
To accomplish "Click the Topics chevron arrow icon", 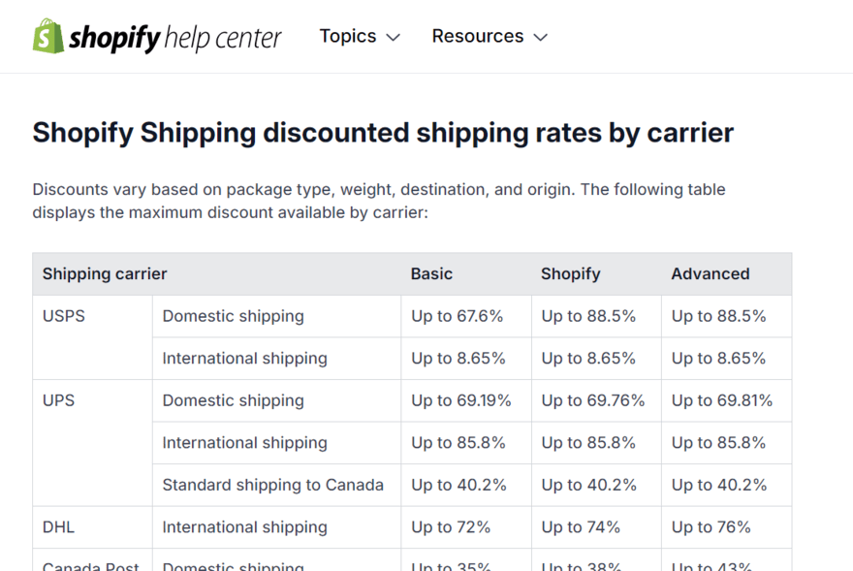I will [394, 37].
